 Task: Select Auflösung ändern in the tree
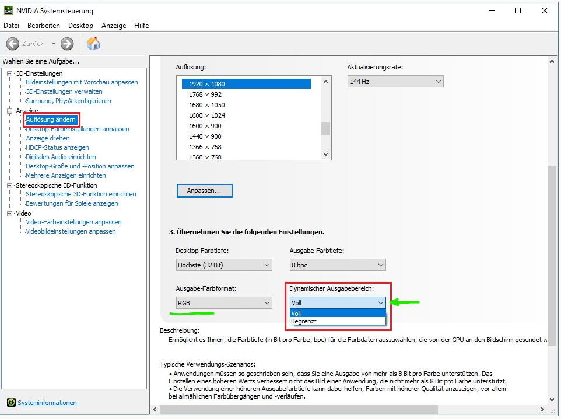pyautogui.click(x=51, y=119)
